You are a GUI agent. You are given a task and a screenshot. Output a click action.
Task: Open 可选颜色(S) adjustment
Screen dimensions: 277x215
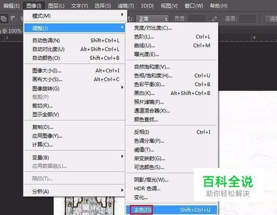point(172,167)
